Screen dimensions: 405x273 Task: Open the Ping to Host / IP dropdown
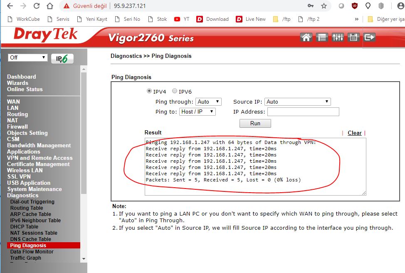click(x=198, y=112)
